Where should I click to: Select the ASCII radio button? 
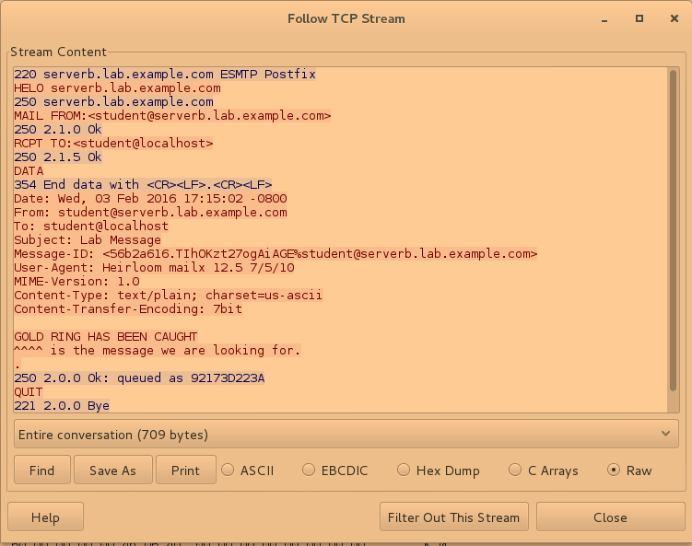[x=229, y=470]
